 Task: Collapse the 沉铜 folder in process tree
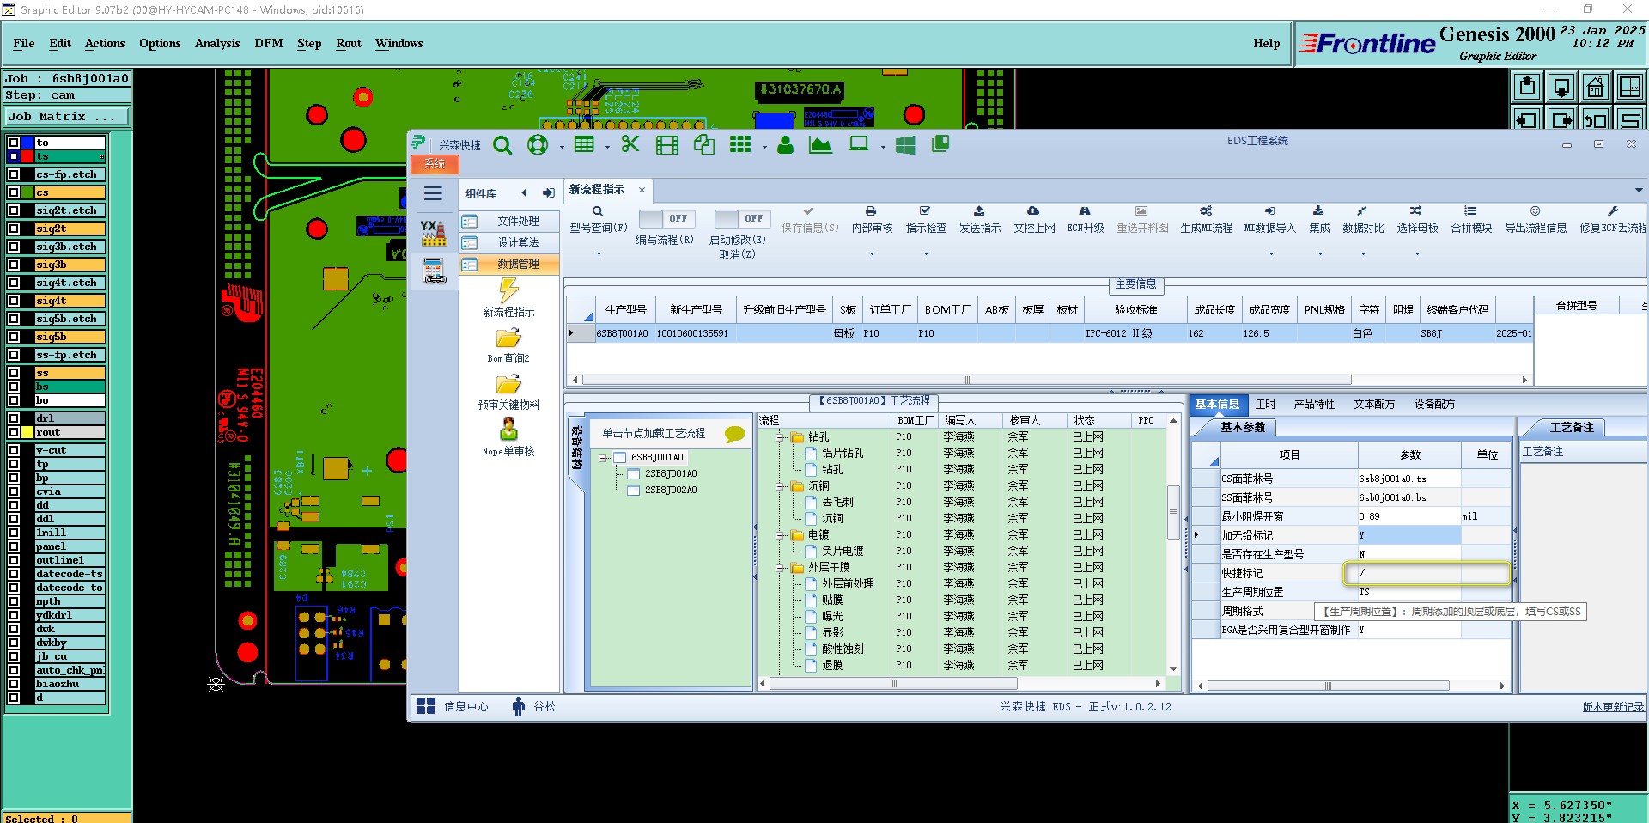[780, 486]
